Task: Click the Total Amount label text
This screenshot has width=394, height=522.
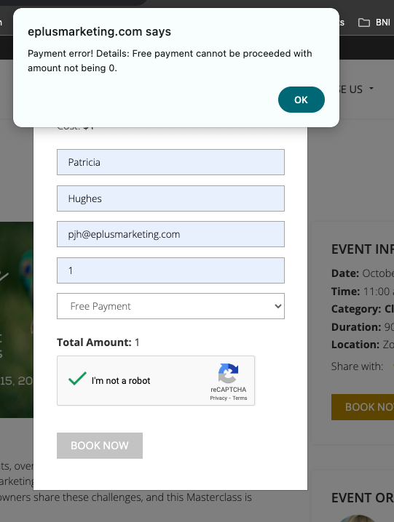Action: [94, 342]
